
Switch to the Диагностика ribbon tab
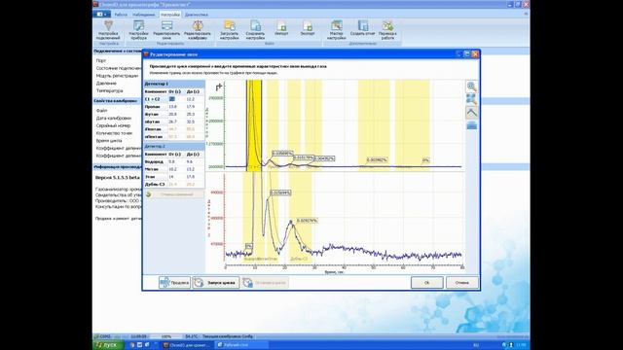point(197,15)
